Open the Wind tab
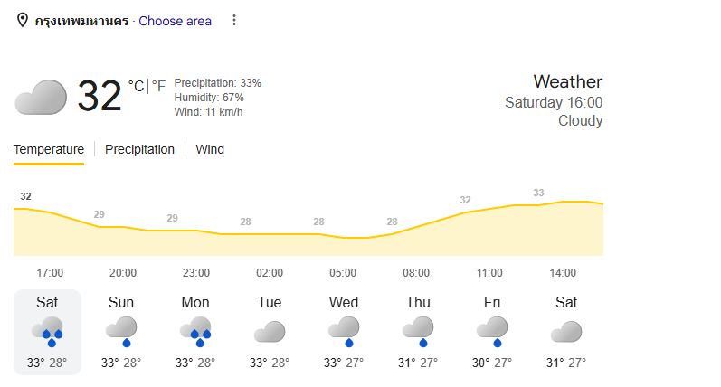Screen dimensions: 721x387 click(210, 149)
